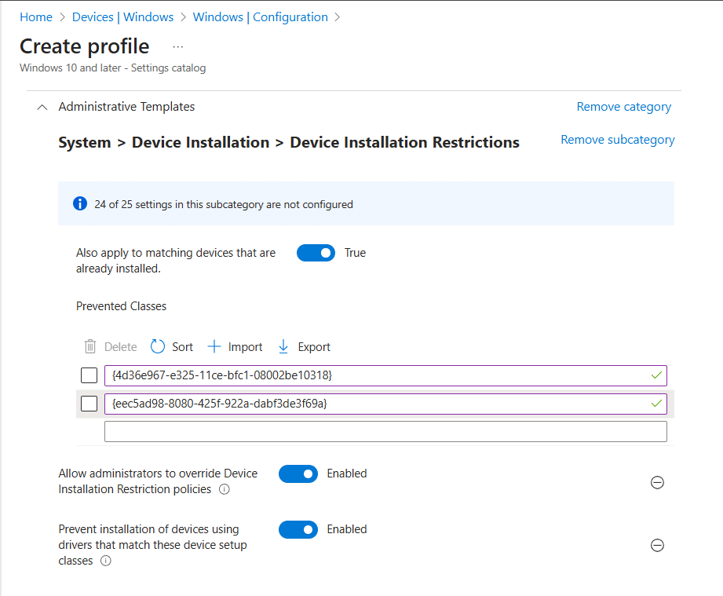Viewport: 723px width, 596px height.
Task: Remove the Prevent installation of devices setting
Action: pos(657,545)
